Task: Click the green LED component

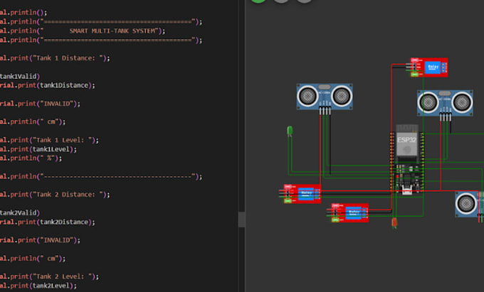Action: (290, 131)
